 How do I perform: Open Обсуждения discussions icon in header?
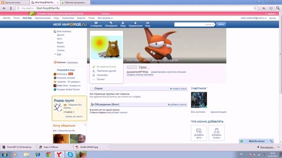[111, 24]
